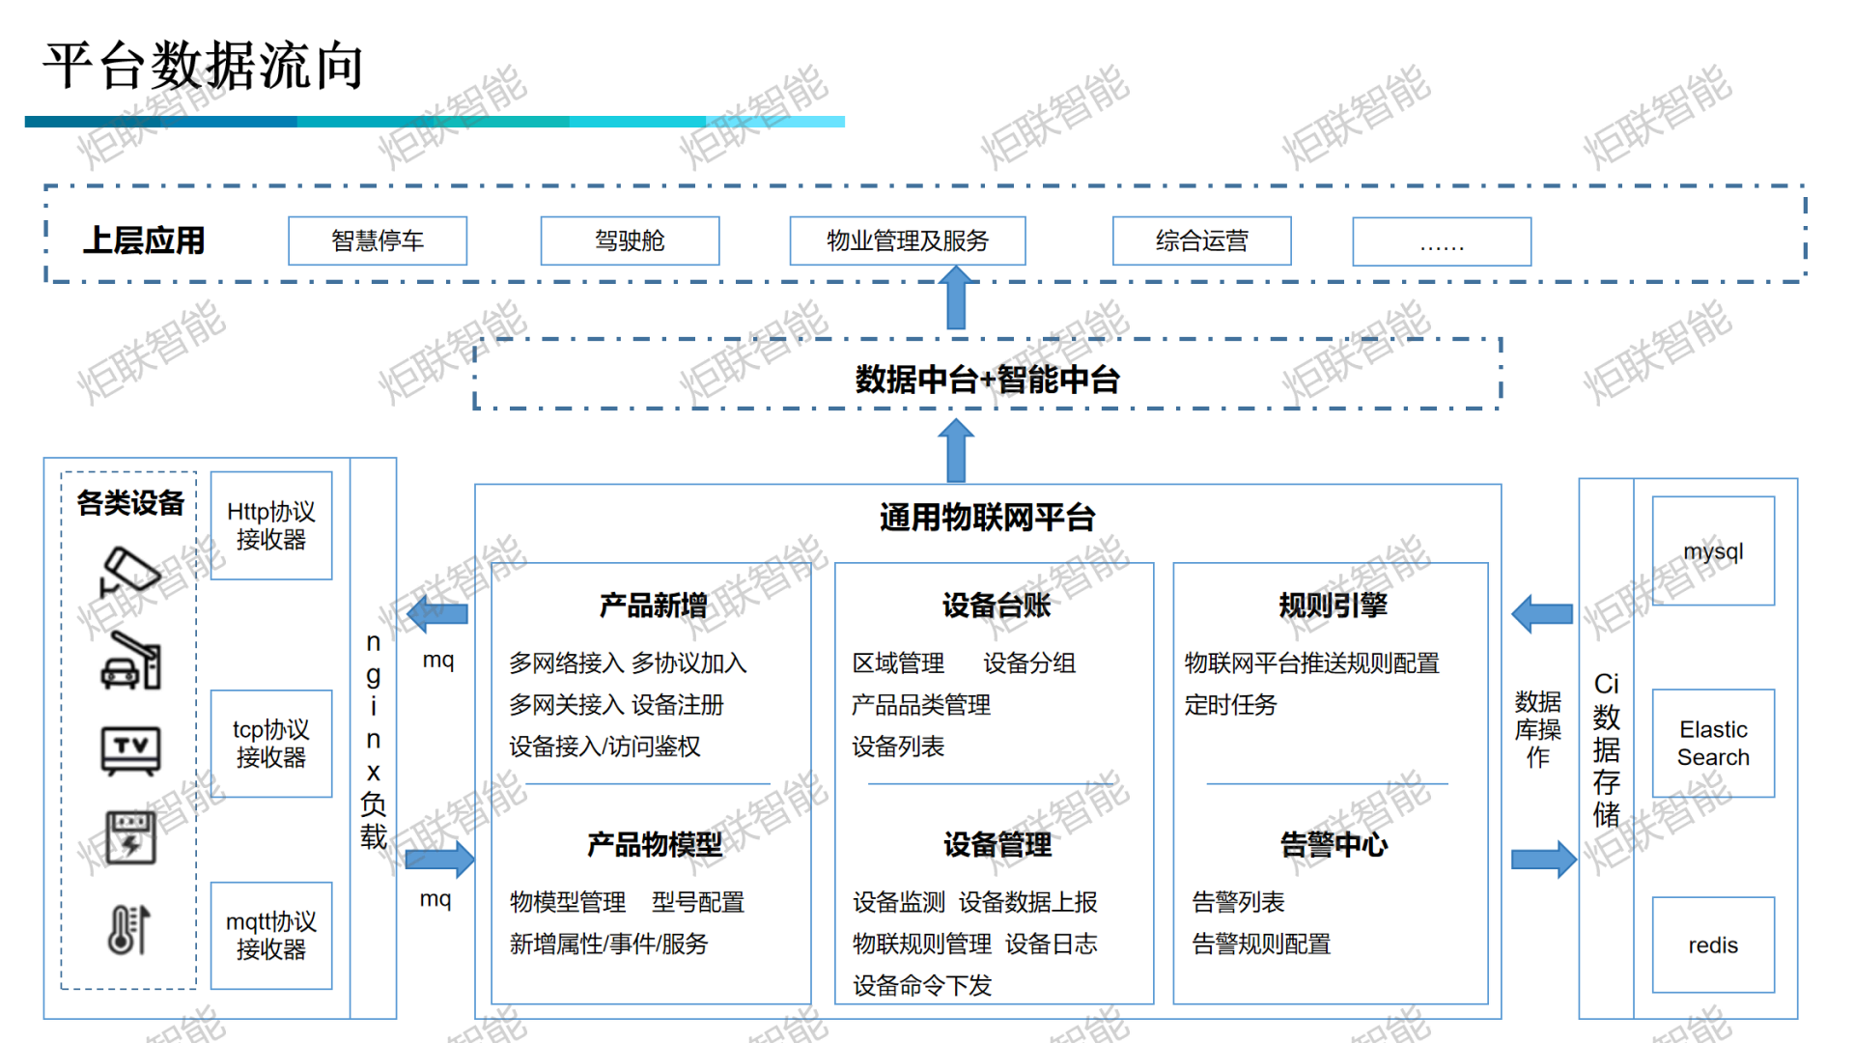The width and height of the screenshot is (1854, 1043).
Task: Select the 智慧停车 application box
Action: coord(378,240)
